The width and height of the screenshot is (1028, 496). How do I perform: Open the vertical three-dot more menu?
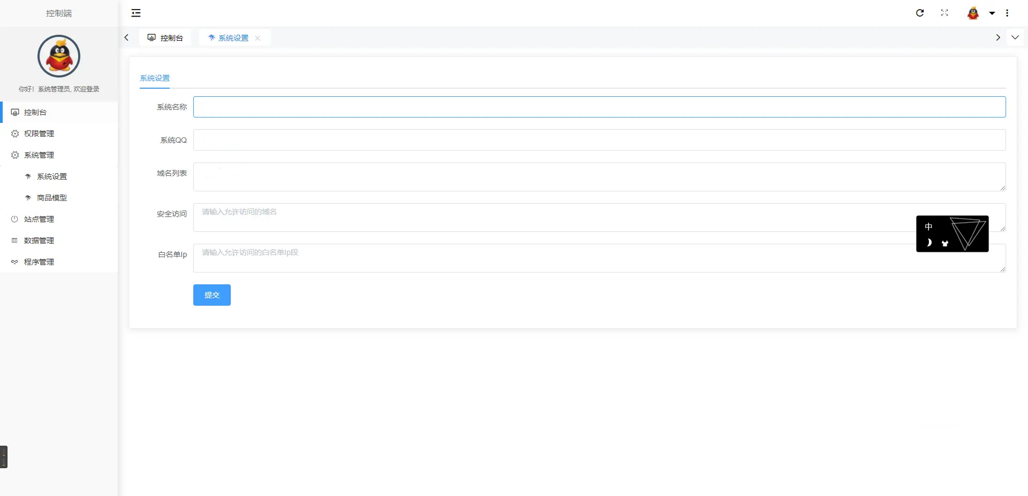1007,13
